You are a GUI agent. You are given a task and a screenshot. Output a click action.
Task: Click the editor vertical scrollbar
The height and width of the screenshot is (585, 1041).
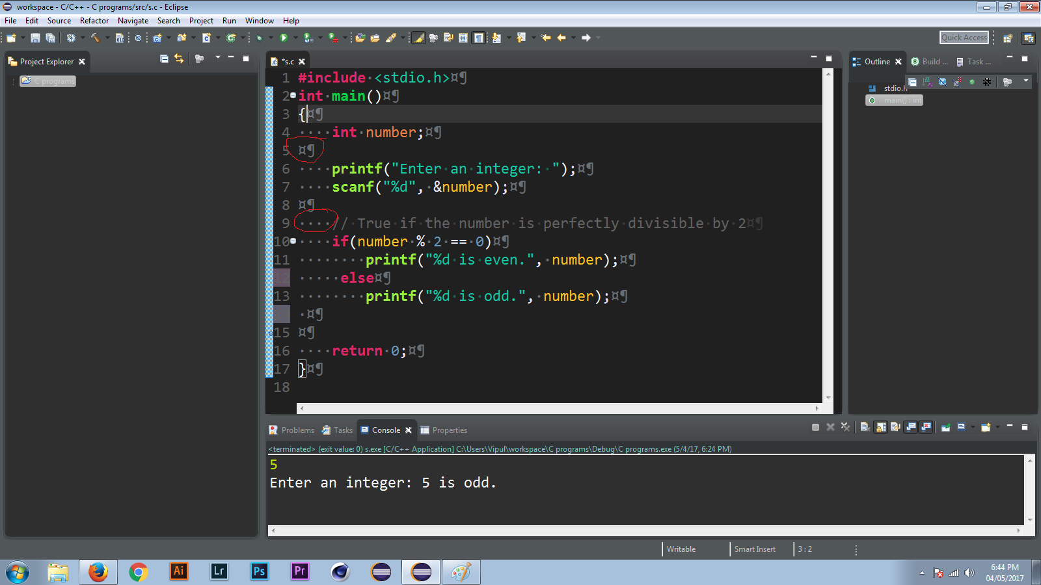click(x=828, y=236)
